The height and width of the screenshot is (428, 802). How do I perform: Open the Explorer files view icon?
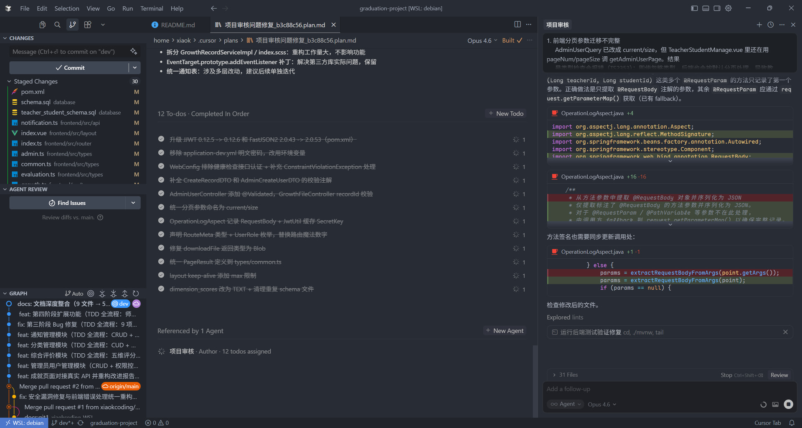tap(42, 25)
